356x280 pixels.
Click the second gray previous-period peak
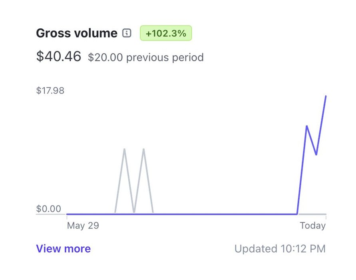tap(143, 150)
